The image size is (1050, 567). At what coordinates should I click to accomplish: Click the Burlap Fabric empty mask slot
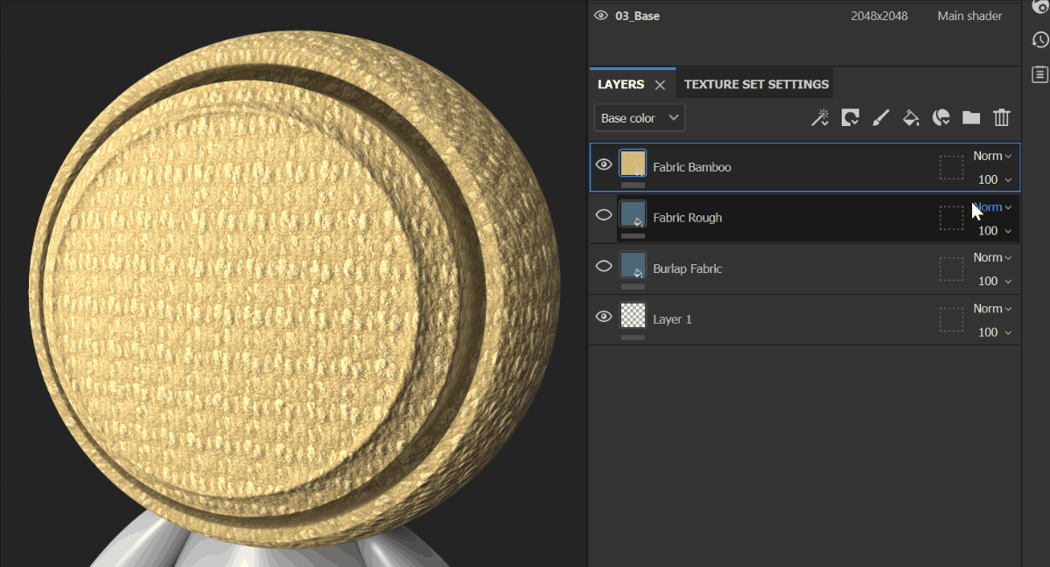pos(951,269)
